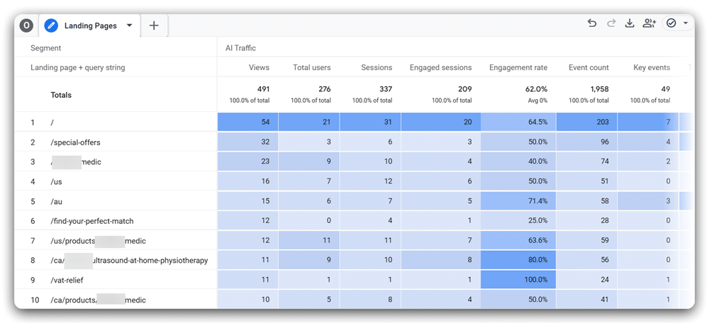709x323 pixels.
Task: Click the 63.6% engagement rate cell
Action: [518, 241]
